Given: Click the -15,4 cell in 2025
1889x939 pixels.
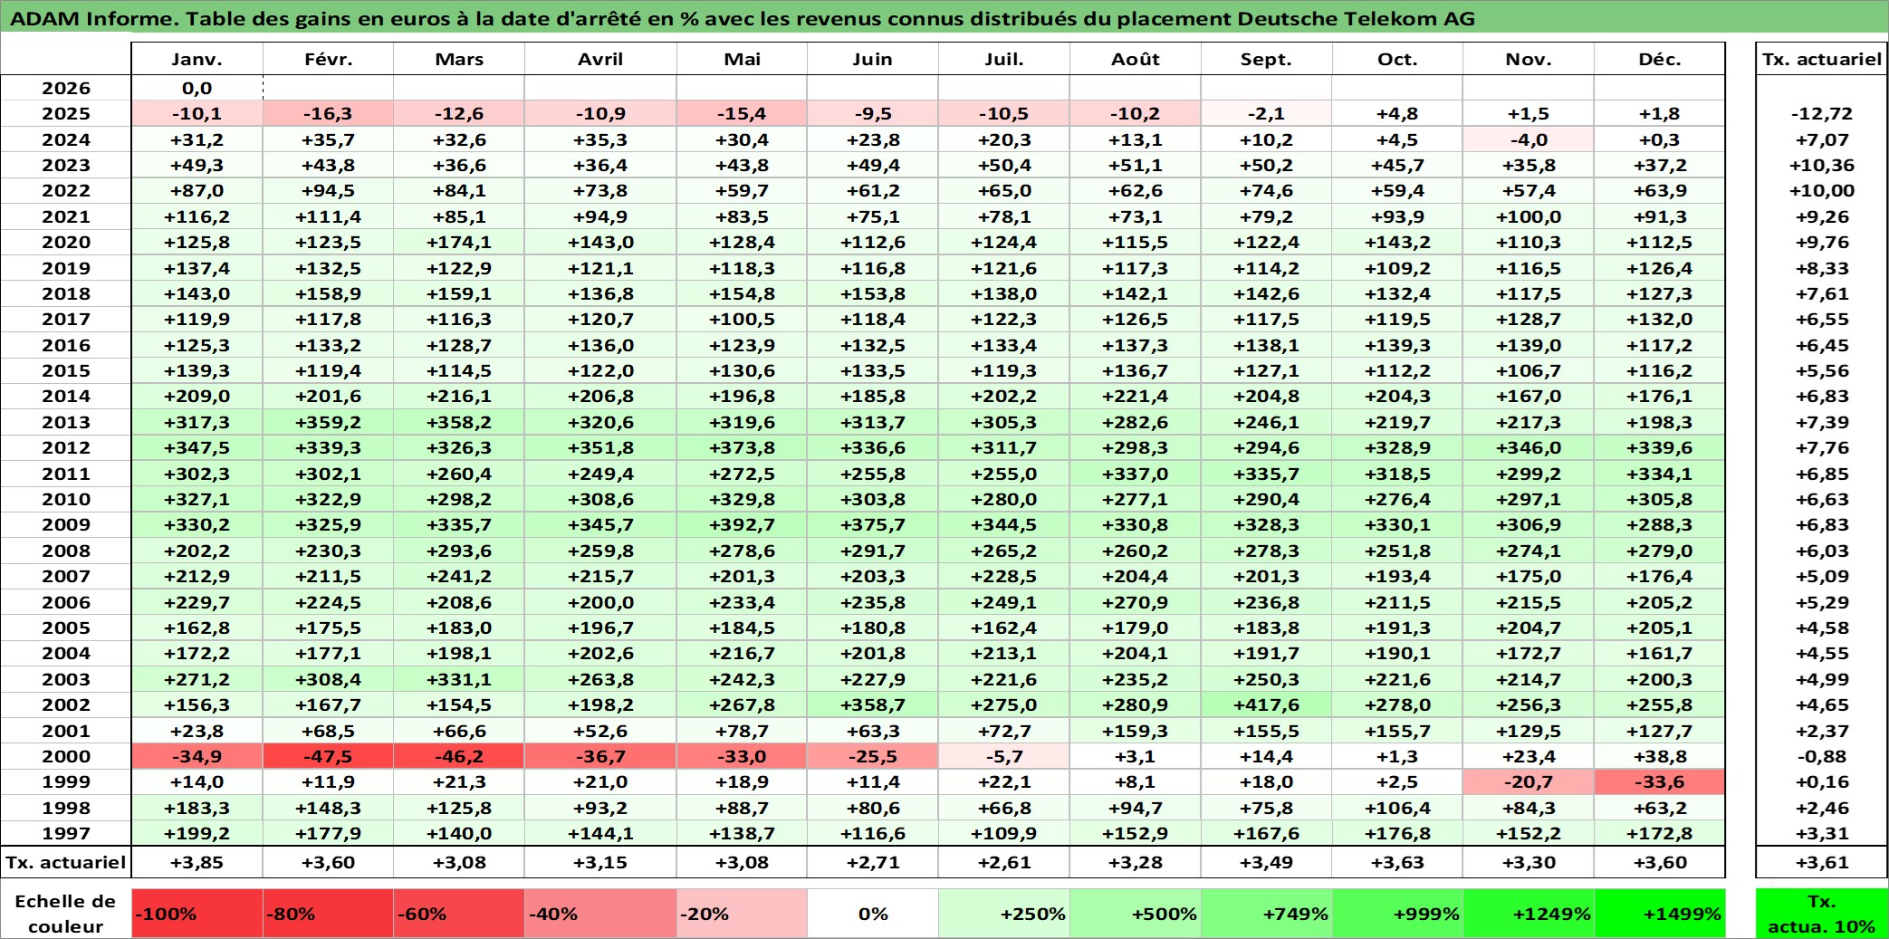Looking at the screenshot, I should [x=742, y=113].
